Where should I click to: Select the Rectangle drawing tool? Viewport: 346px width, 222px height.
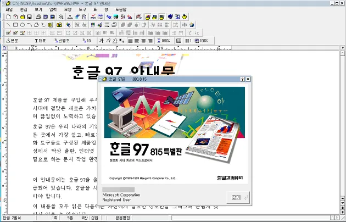point(15,25)
